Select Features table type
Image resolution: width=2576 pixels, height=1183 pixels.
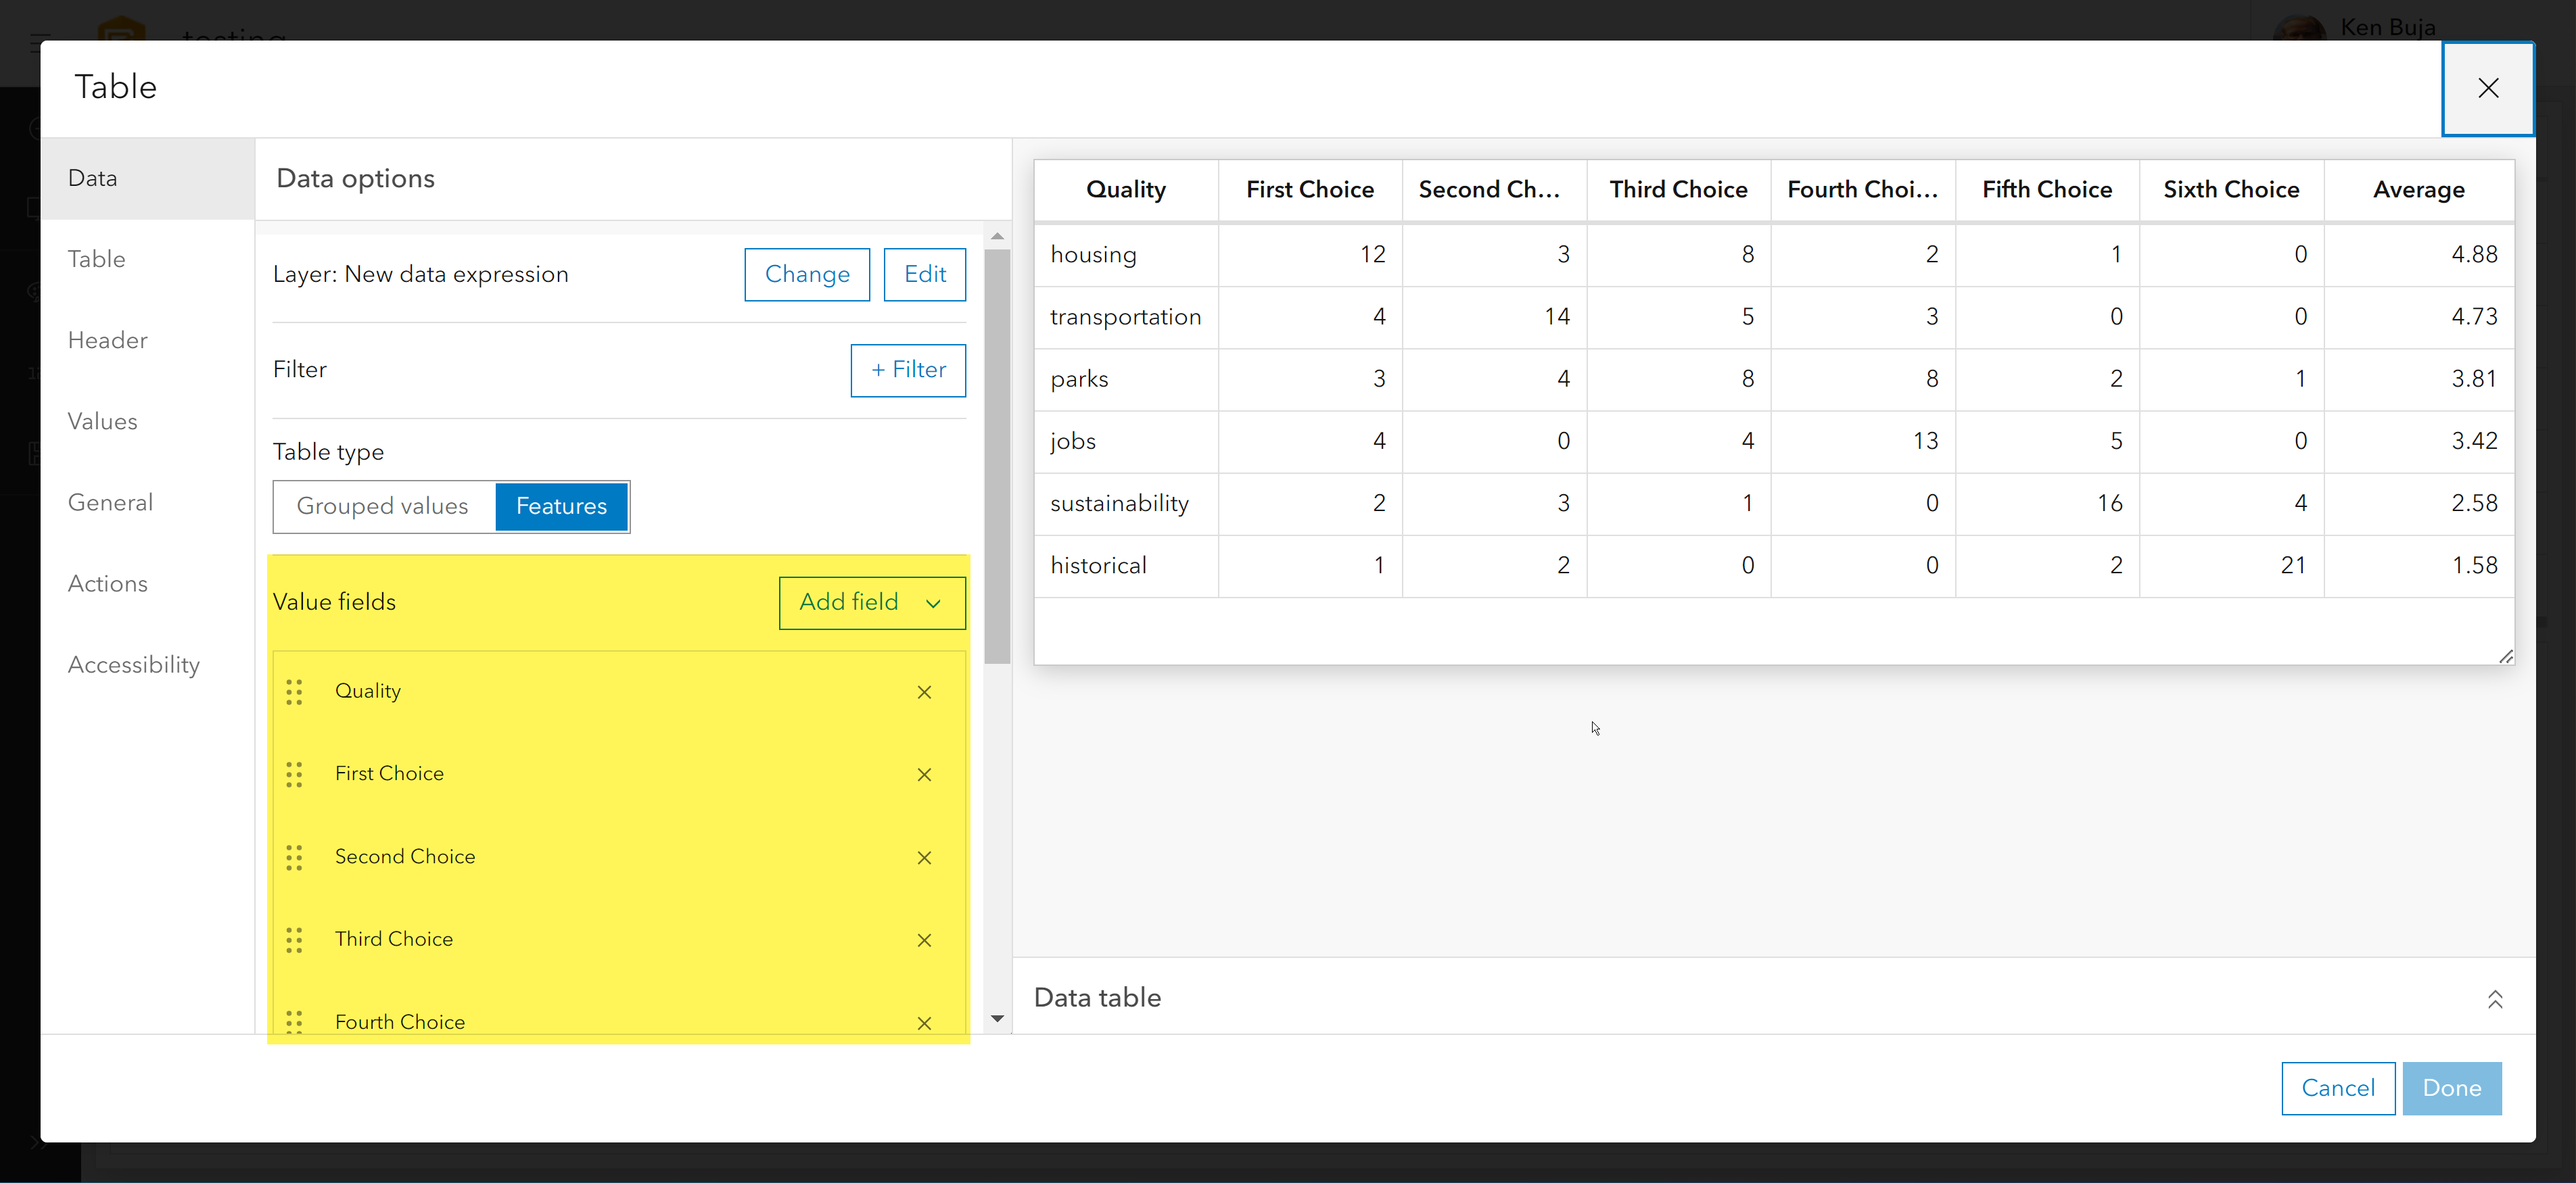point(561,506)
